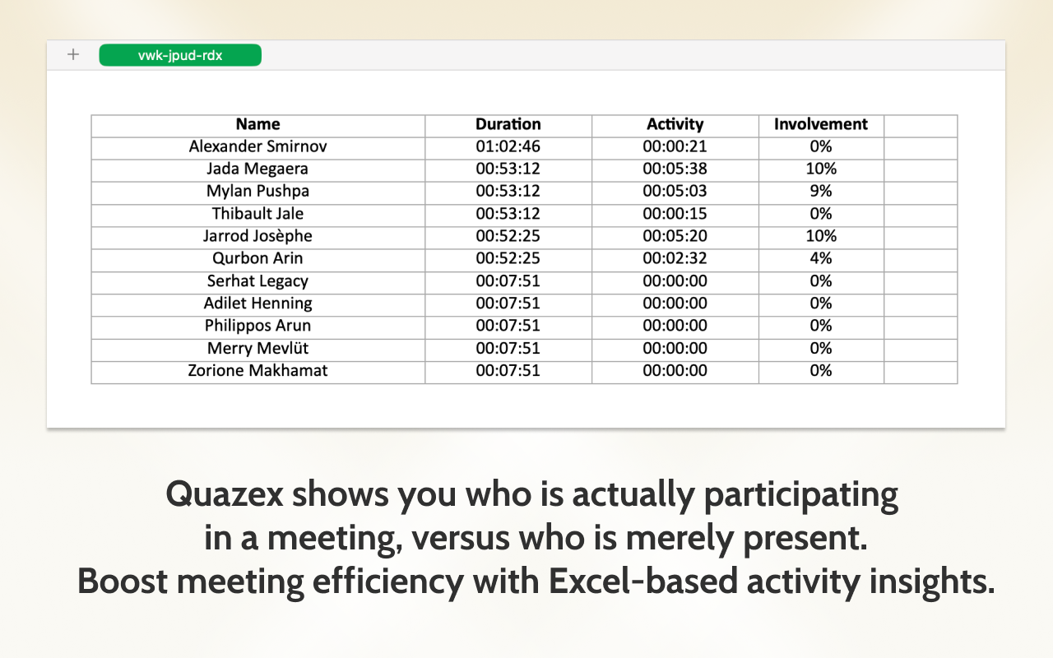Click the Activity column header

pos(675,124)
